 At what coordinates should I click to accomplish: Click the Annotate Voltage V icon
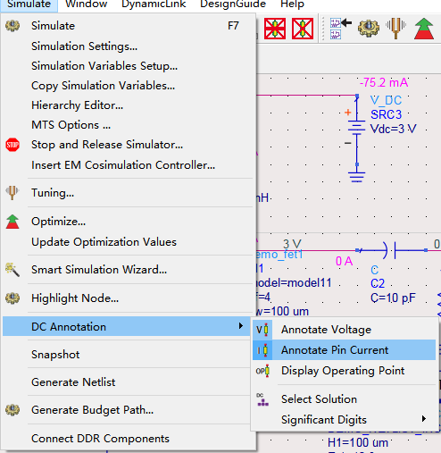[262, 330]
